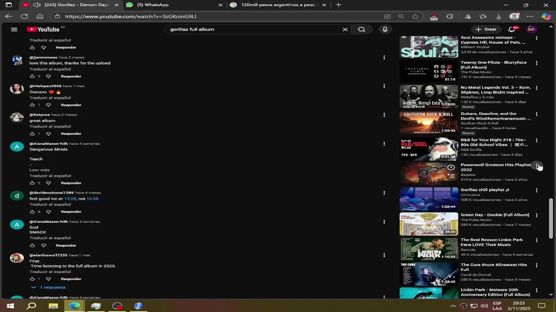Reply to @Ketynos comment via Responder
Viewport: 556px width, 312px height.
(71, 133)
